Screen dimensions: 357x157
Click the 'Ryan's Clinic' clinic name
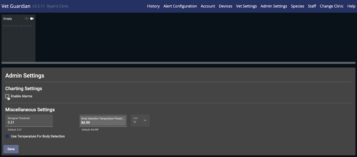coord(58,6)
